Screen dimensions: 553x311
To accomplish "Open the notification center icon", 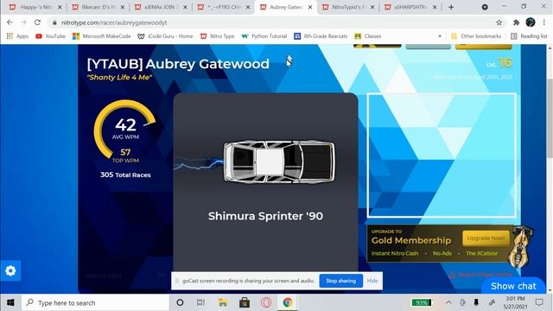I will 539,302.
